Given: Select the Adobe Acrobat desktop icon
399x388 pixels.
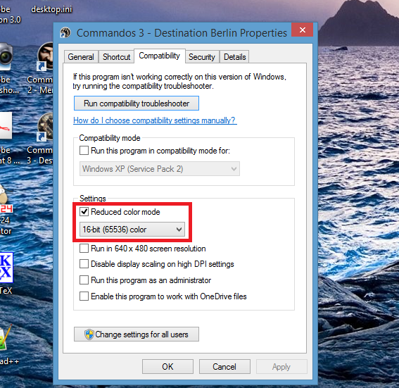Looking at the screenshot, I should click(6, 126).
